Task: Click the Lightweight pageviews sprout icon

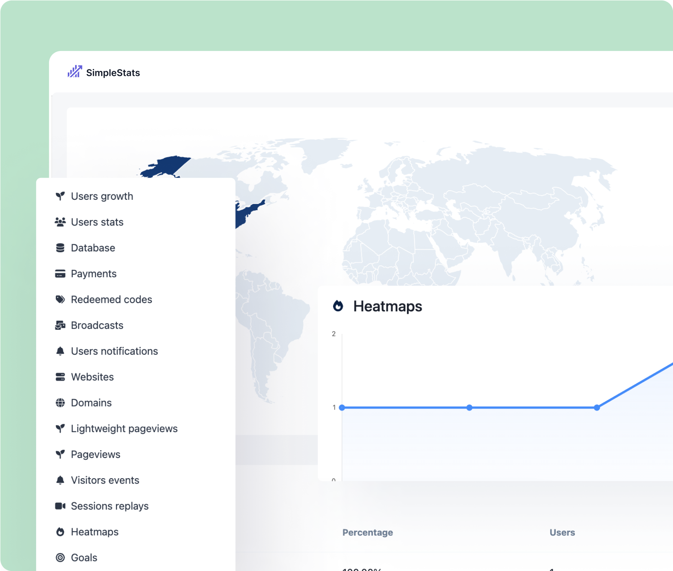Action: tap(60, 429)
